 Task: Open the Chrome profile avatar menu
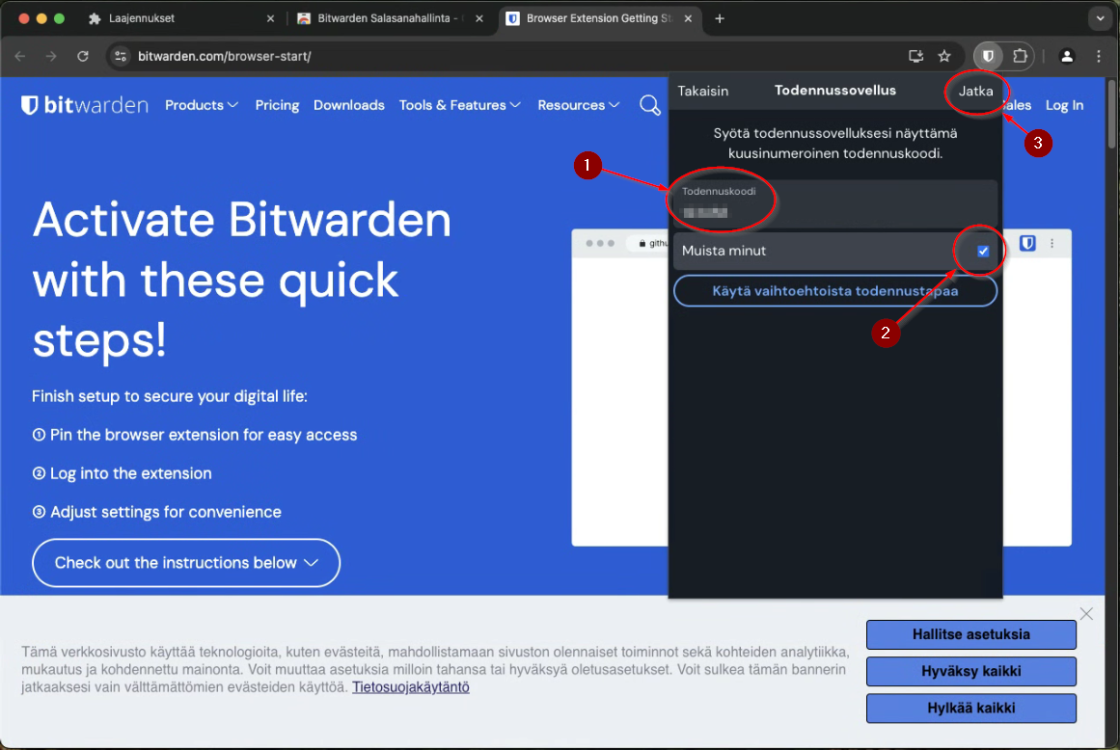pyautogui.click(x=1067, y=56)
